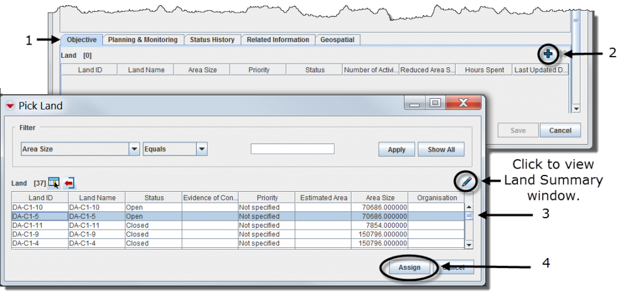Click the pencil view land icon
The width and height of the screenshot is (631, 295).
click(466, 182)
